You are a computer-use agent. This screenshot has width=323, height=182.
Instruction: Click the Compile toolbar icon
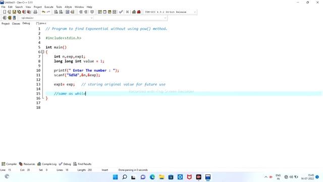point(100,12)
